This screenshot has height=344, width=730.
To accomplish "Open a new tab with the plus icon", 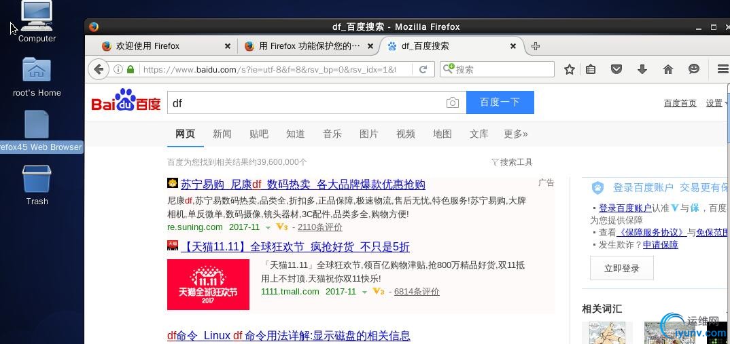I will (536, 46).
